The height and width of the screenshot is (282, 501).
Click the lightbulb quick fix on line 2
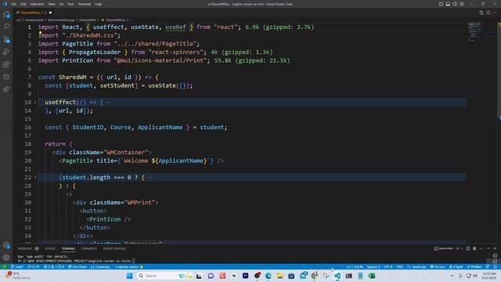[x=40, y=33]
